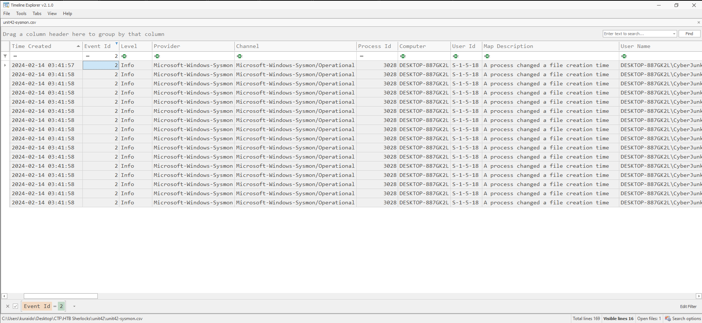Open the search text dropdown arrow
This screenshot has height=323, width=702.
coord(674,34)
